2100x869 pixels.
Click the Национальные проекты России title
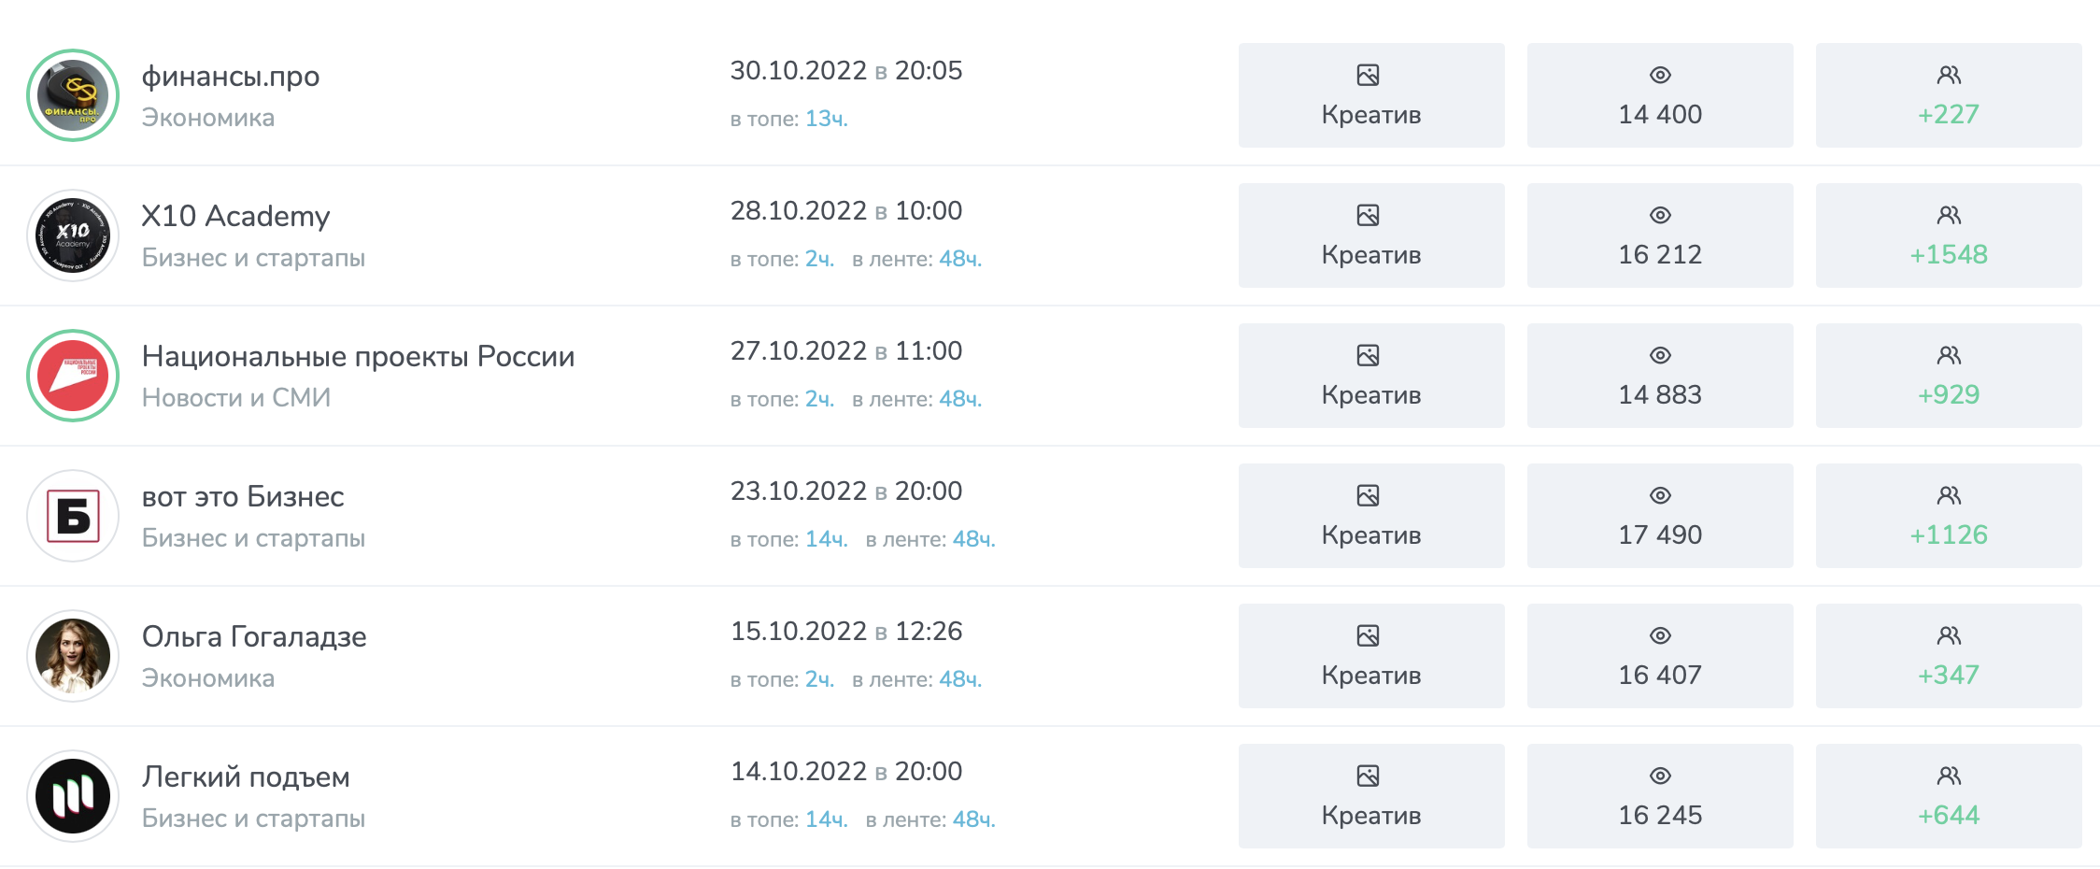358,357
